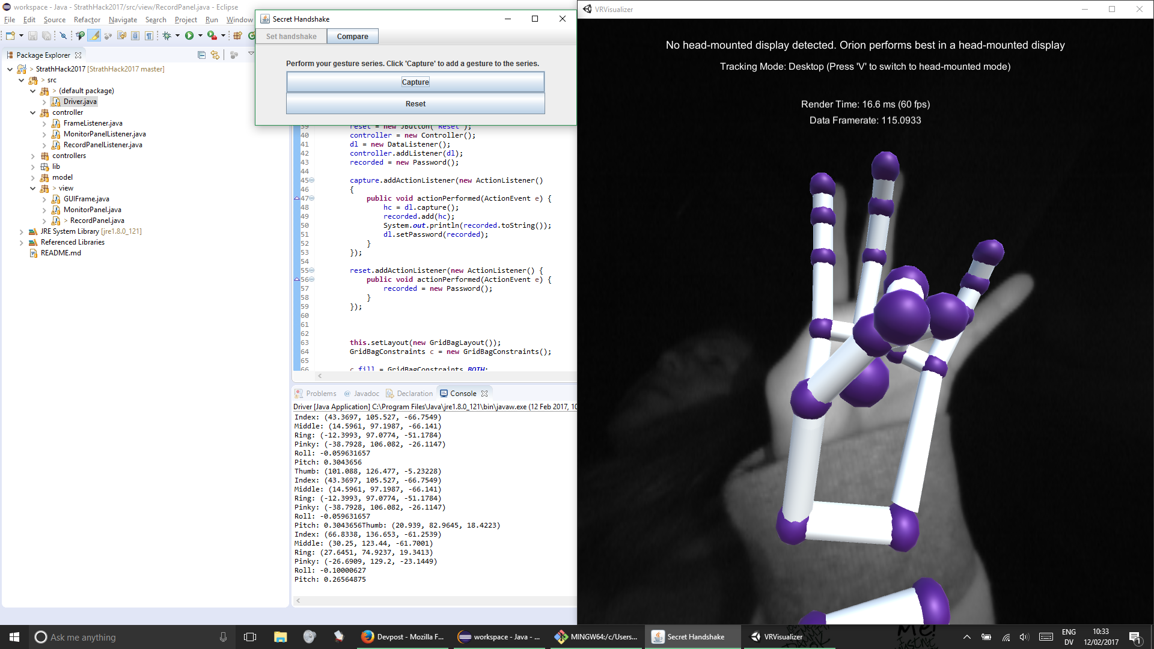Switch to the Set handshake tab

point(291,37)
